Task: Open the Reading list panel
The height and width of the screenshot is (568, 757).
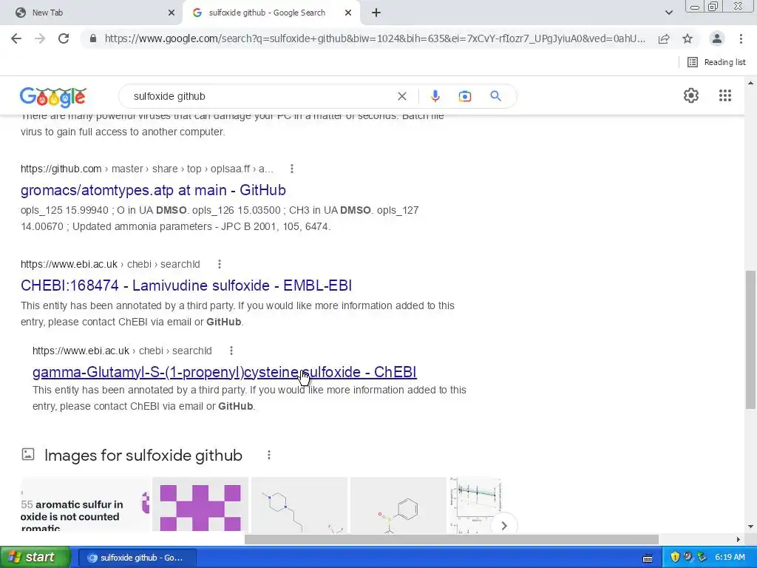Action: pos(716,62)
